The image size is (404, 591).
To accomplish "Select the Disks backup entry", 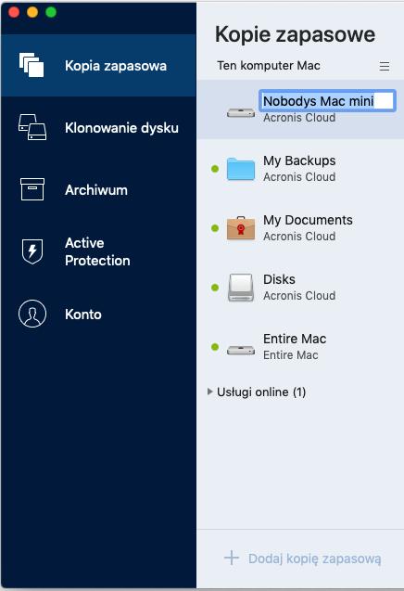I will pyautogui.click(x=300, y=288).
